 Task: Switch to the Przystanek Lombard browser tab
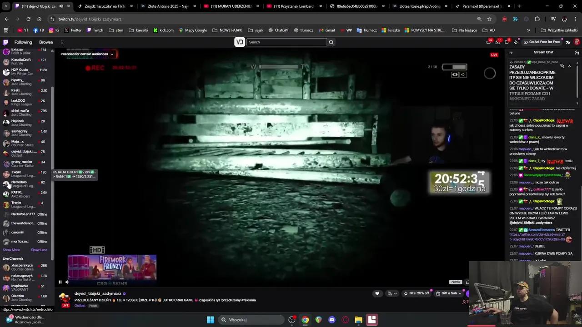click(x=293, y=6)
